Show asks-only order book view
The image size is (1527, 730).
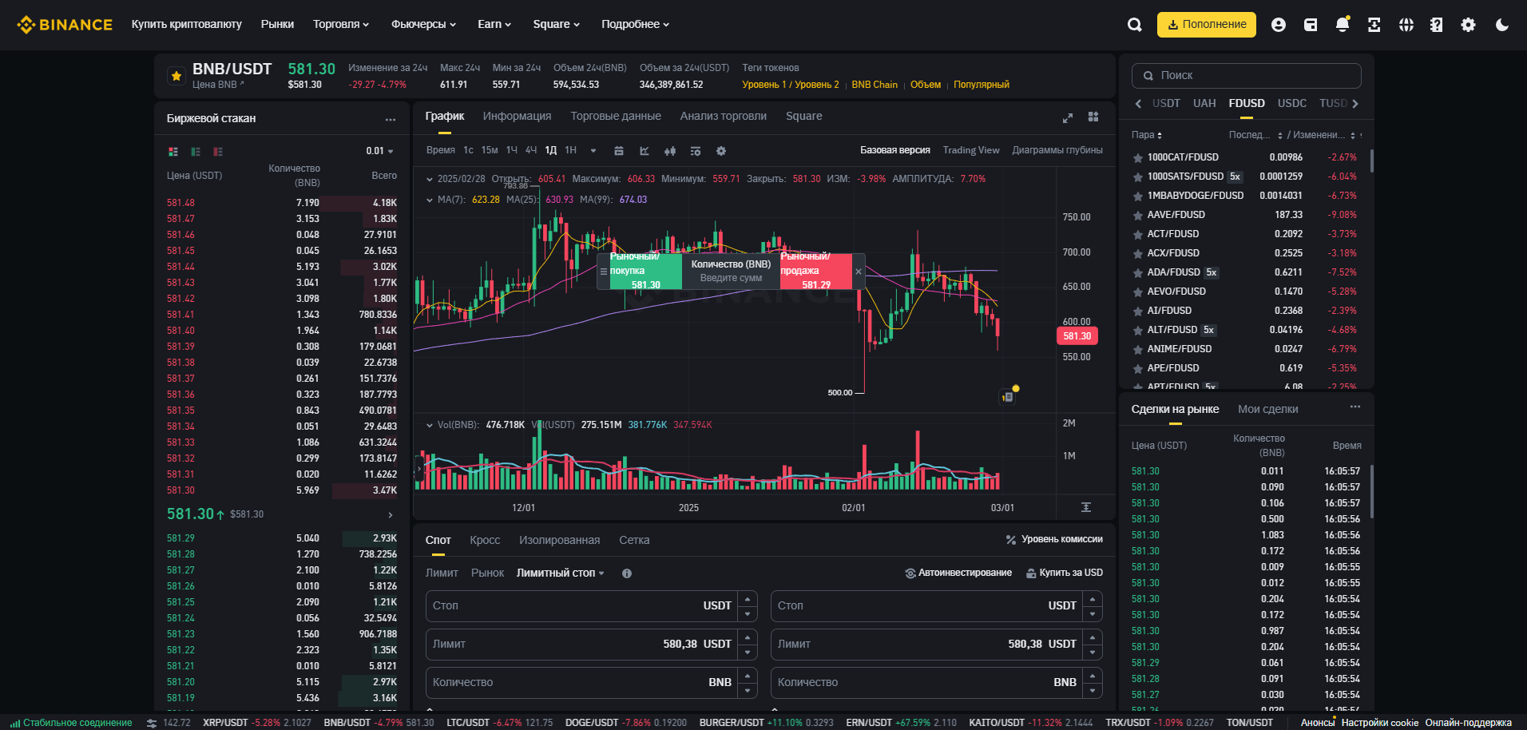218,151
